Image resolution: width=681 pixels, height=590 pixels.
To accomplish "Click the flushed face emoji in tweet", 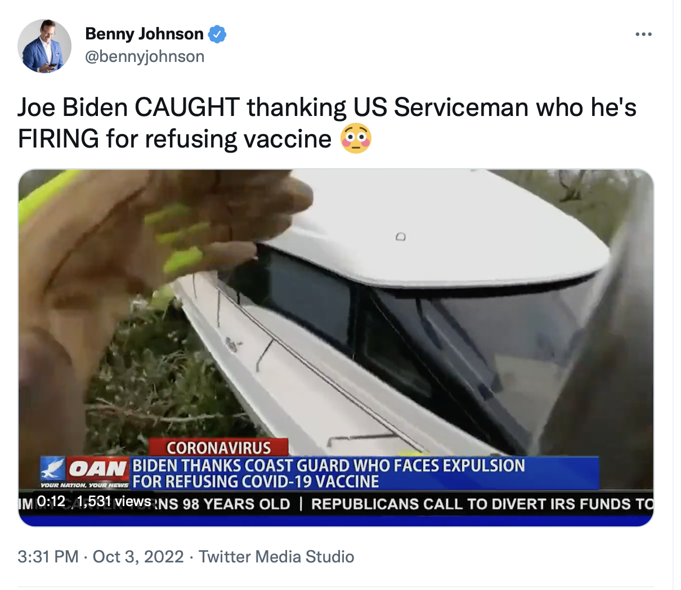I will point(356,138).
